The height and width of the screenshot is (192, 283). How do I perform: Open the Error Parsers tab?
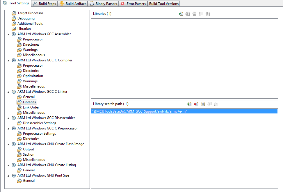pos(133,3)
